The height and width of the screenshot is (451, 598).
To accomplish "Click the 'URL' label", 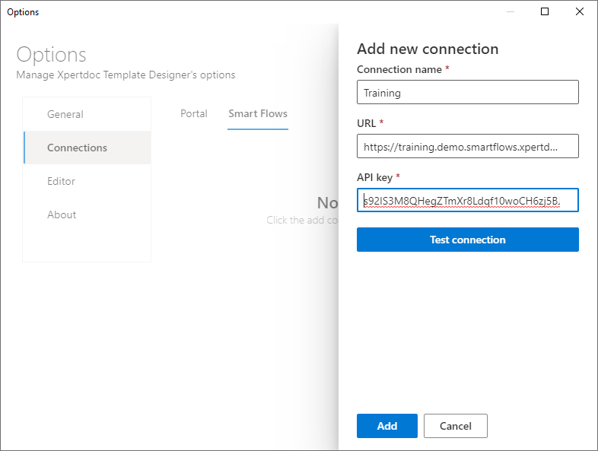I will pyautogui.click(x=366, y=123).
